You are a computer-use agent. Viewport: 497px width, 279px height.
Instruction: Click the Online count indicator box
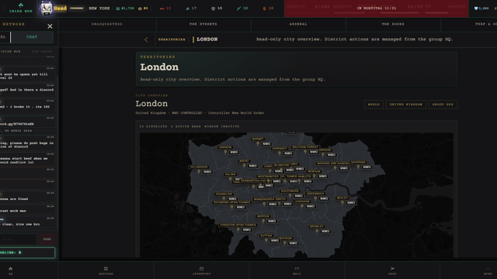pos(27,253)
